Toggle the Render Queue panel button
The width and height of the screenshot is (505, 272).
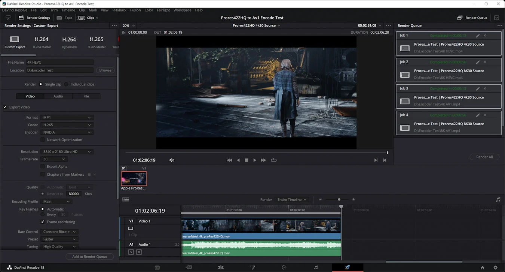click(x=472, y=18)
